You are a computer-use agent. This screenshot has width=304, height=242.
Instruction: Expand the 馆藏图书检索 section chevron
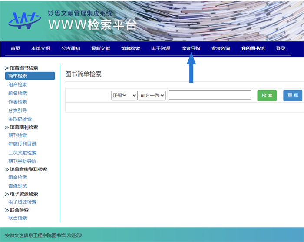coord(7,68)
